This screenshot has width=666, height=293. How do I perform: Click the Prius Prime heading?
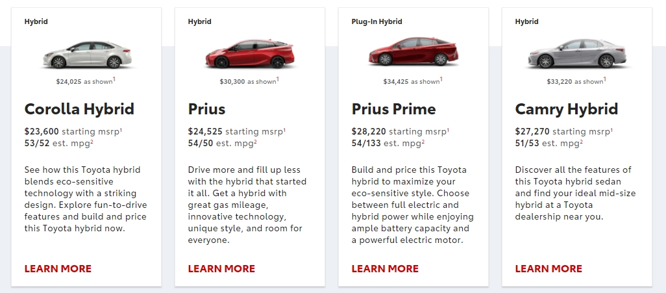(394, 109)
